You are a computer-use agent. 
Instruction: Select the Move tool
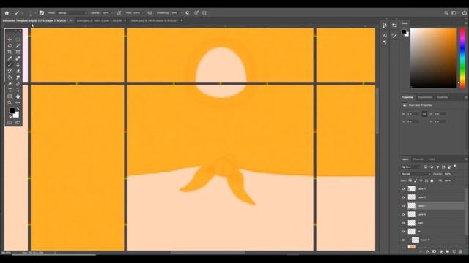[10, 39]
